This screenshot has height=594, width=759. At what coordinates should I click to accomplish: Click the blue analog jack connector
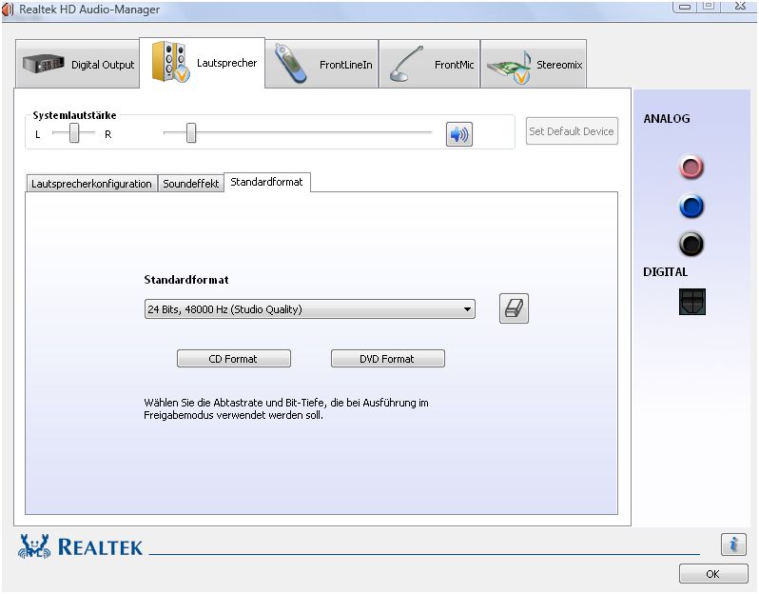point(691,207)
